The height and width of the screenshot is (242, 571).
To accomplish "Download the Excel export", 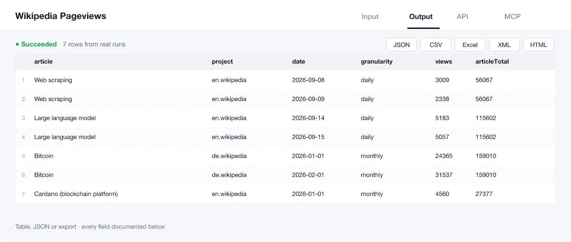I will point(470,45).
